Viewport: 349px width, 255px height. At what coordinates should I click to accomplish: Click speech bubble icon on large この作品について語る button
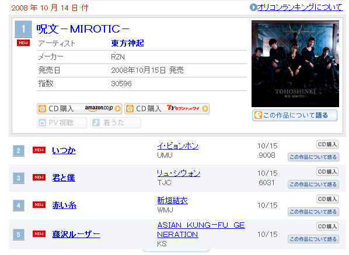click(258, 115)
